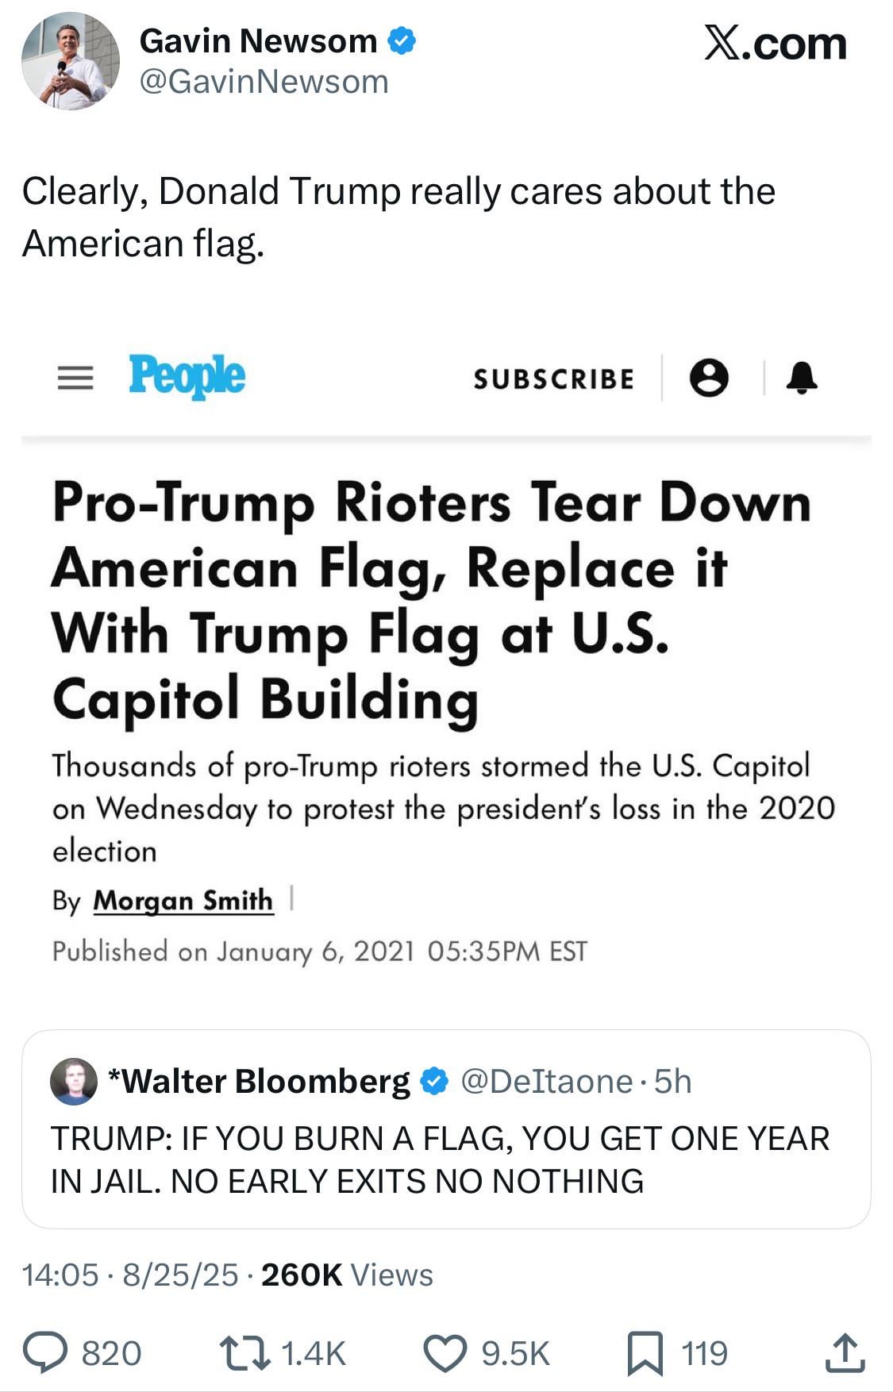Tap the share upload icon
The width and height of the screenshot is (893, 1392).
click(845, 1352)
